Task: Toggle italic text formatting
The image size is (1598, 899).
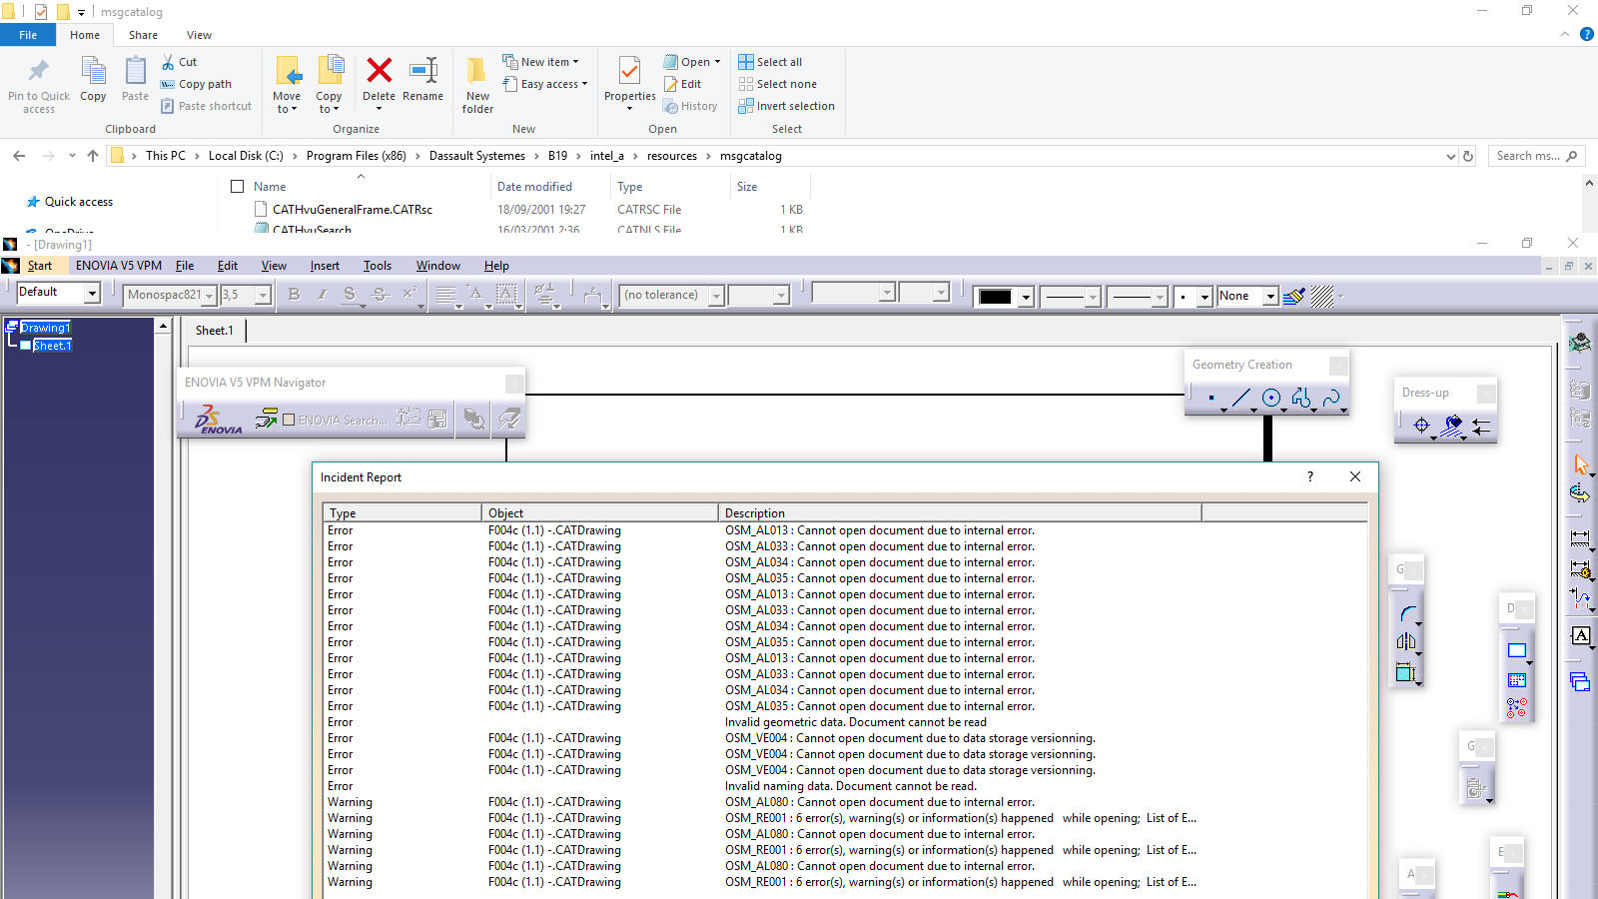Action: 322,295
